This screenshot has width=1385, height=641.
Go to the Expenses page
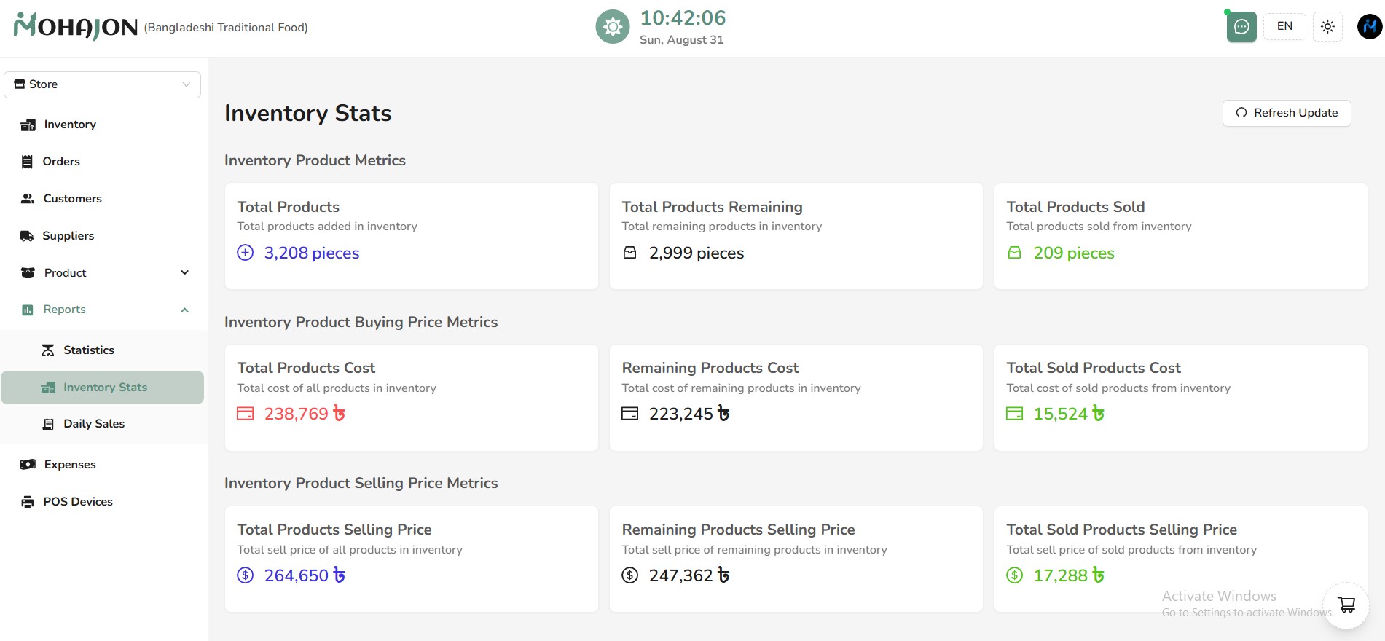pyautogui.click(x=69, y=465)
